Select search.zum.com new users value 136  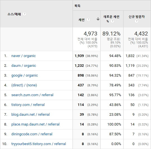pos(131,95)
